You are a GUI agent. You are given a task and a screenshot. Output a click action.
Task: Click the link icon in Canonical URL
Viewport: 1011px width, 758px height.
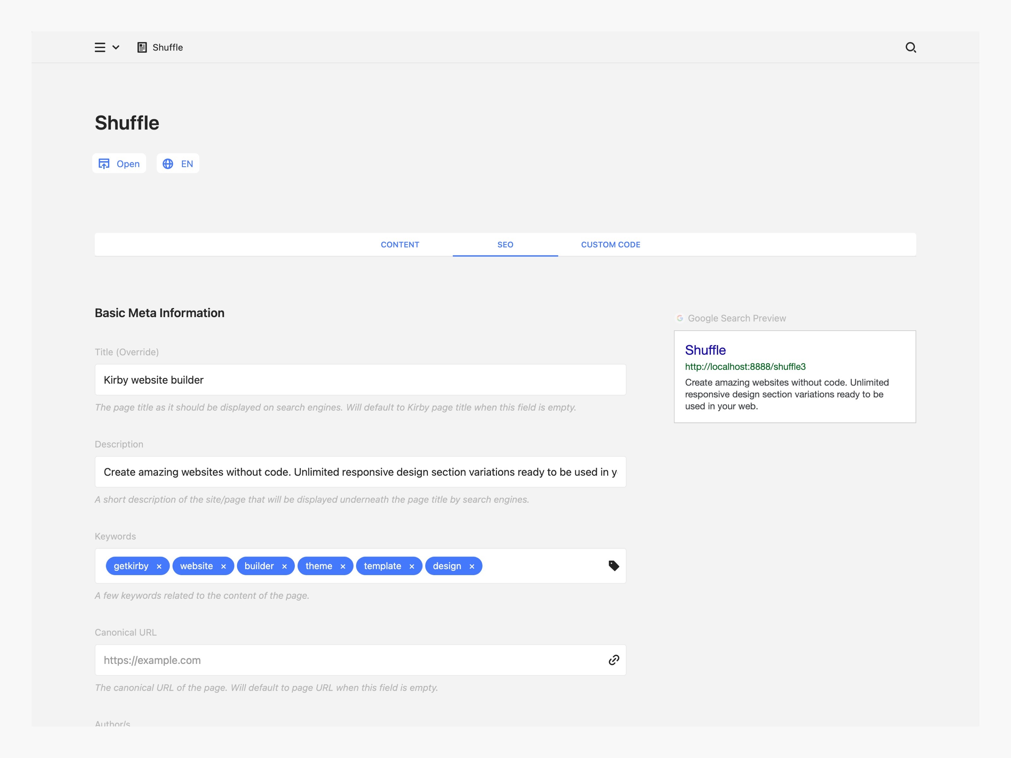click(x=614, y=660)
